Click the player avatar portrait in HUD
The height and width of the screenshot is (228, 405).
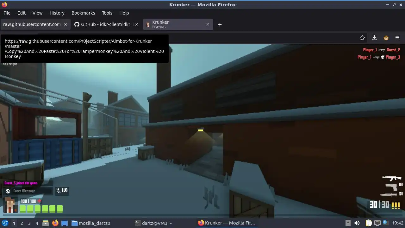[x=11, y=205]
